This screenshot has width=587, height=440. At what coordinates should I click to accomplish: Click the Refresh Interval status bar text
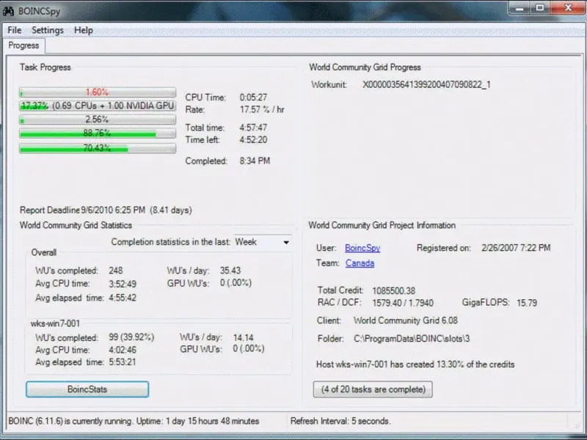coord(340,421)
